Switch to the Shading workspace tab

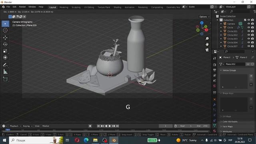117,7
